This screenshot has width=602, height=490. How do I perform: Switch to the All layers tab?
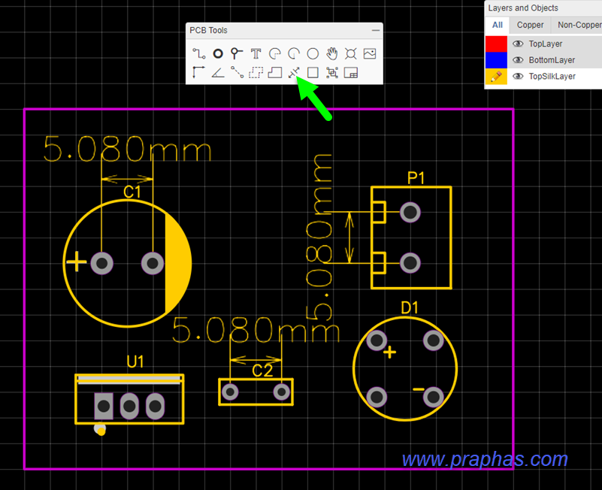(498, 25)
